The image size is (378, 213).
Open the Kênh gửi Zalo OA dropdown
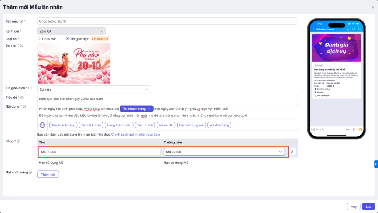click(71, 31)
